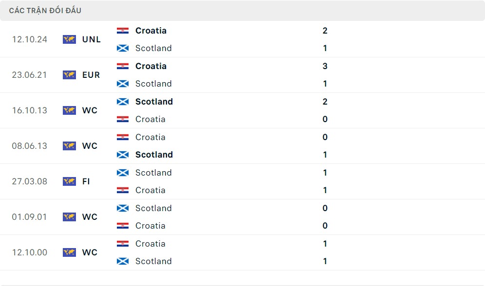This screenshot has height=286, width=485.
Task: Click the Scotland flag in the 16.10.13 match
Action: 123,102
